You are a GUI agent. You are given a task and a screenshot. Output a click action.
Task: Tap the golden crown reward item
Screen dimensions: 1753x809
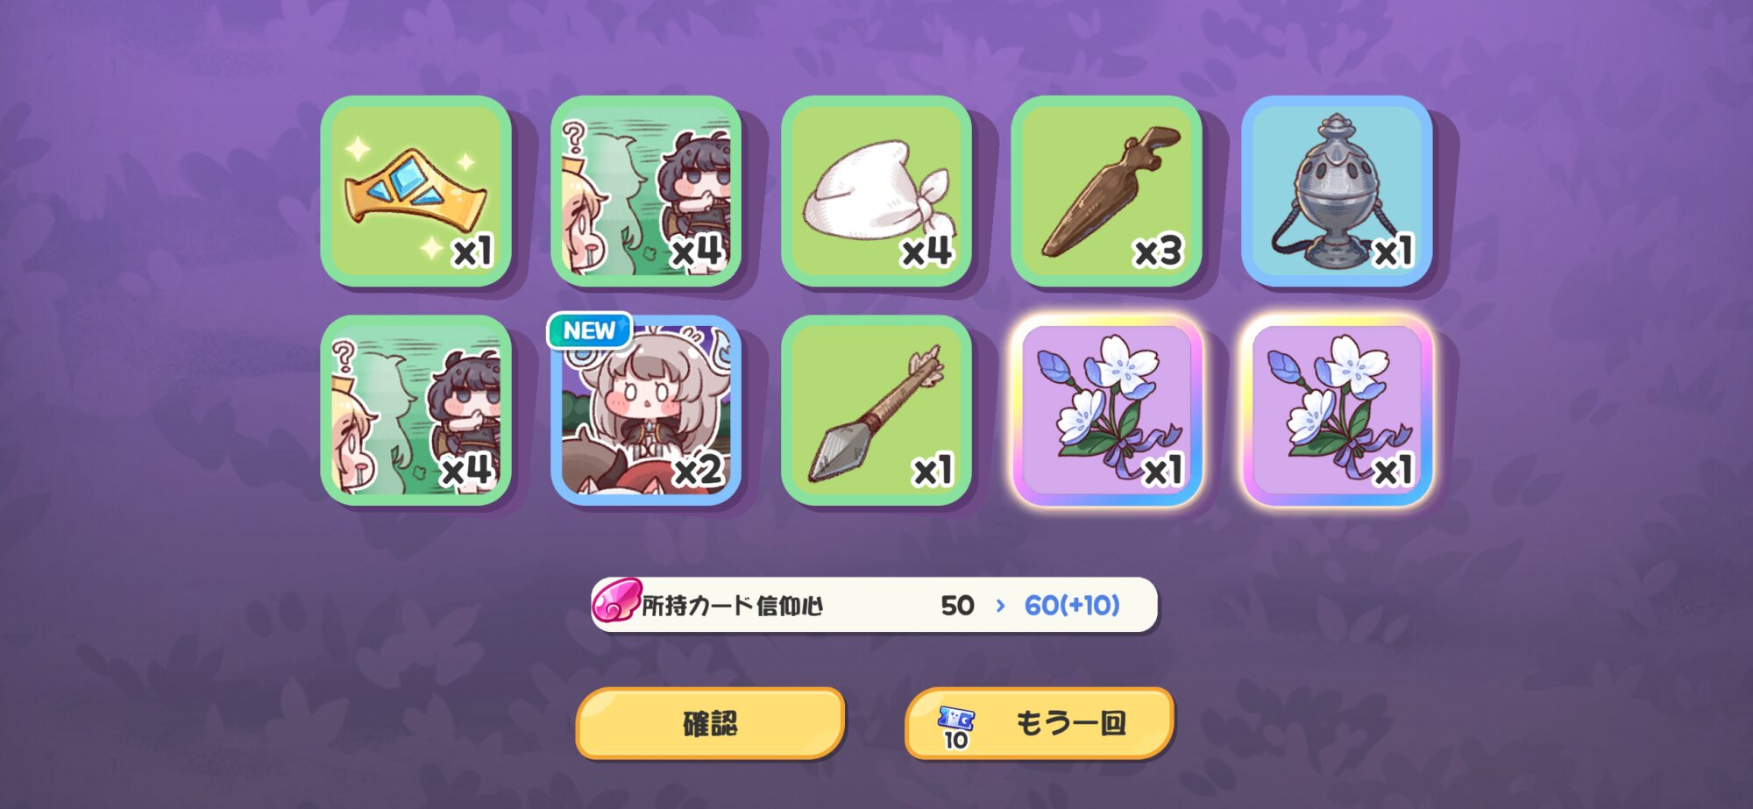pos(415,191)
